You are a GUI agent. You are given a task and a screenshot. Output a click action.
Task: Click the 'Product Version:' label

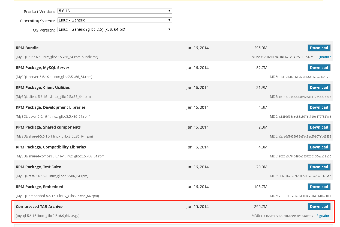(x=39, y=12)
